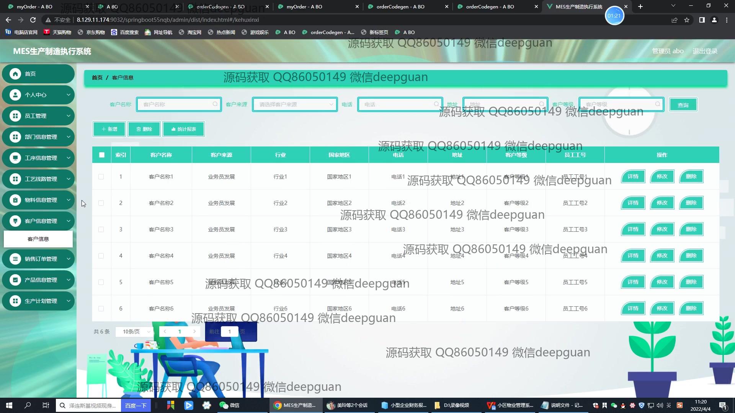Open the 请选择客户来源 dropdown
735x413 pixels.
click(294, 104)
